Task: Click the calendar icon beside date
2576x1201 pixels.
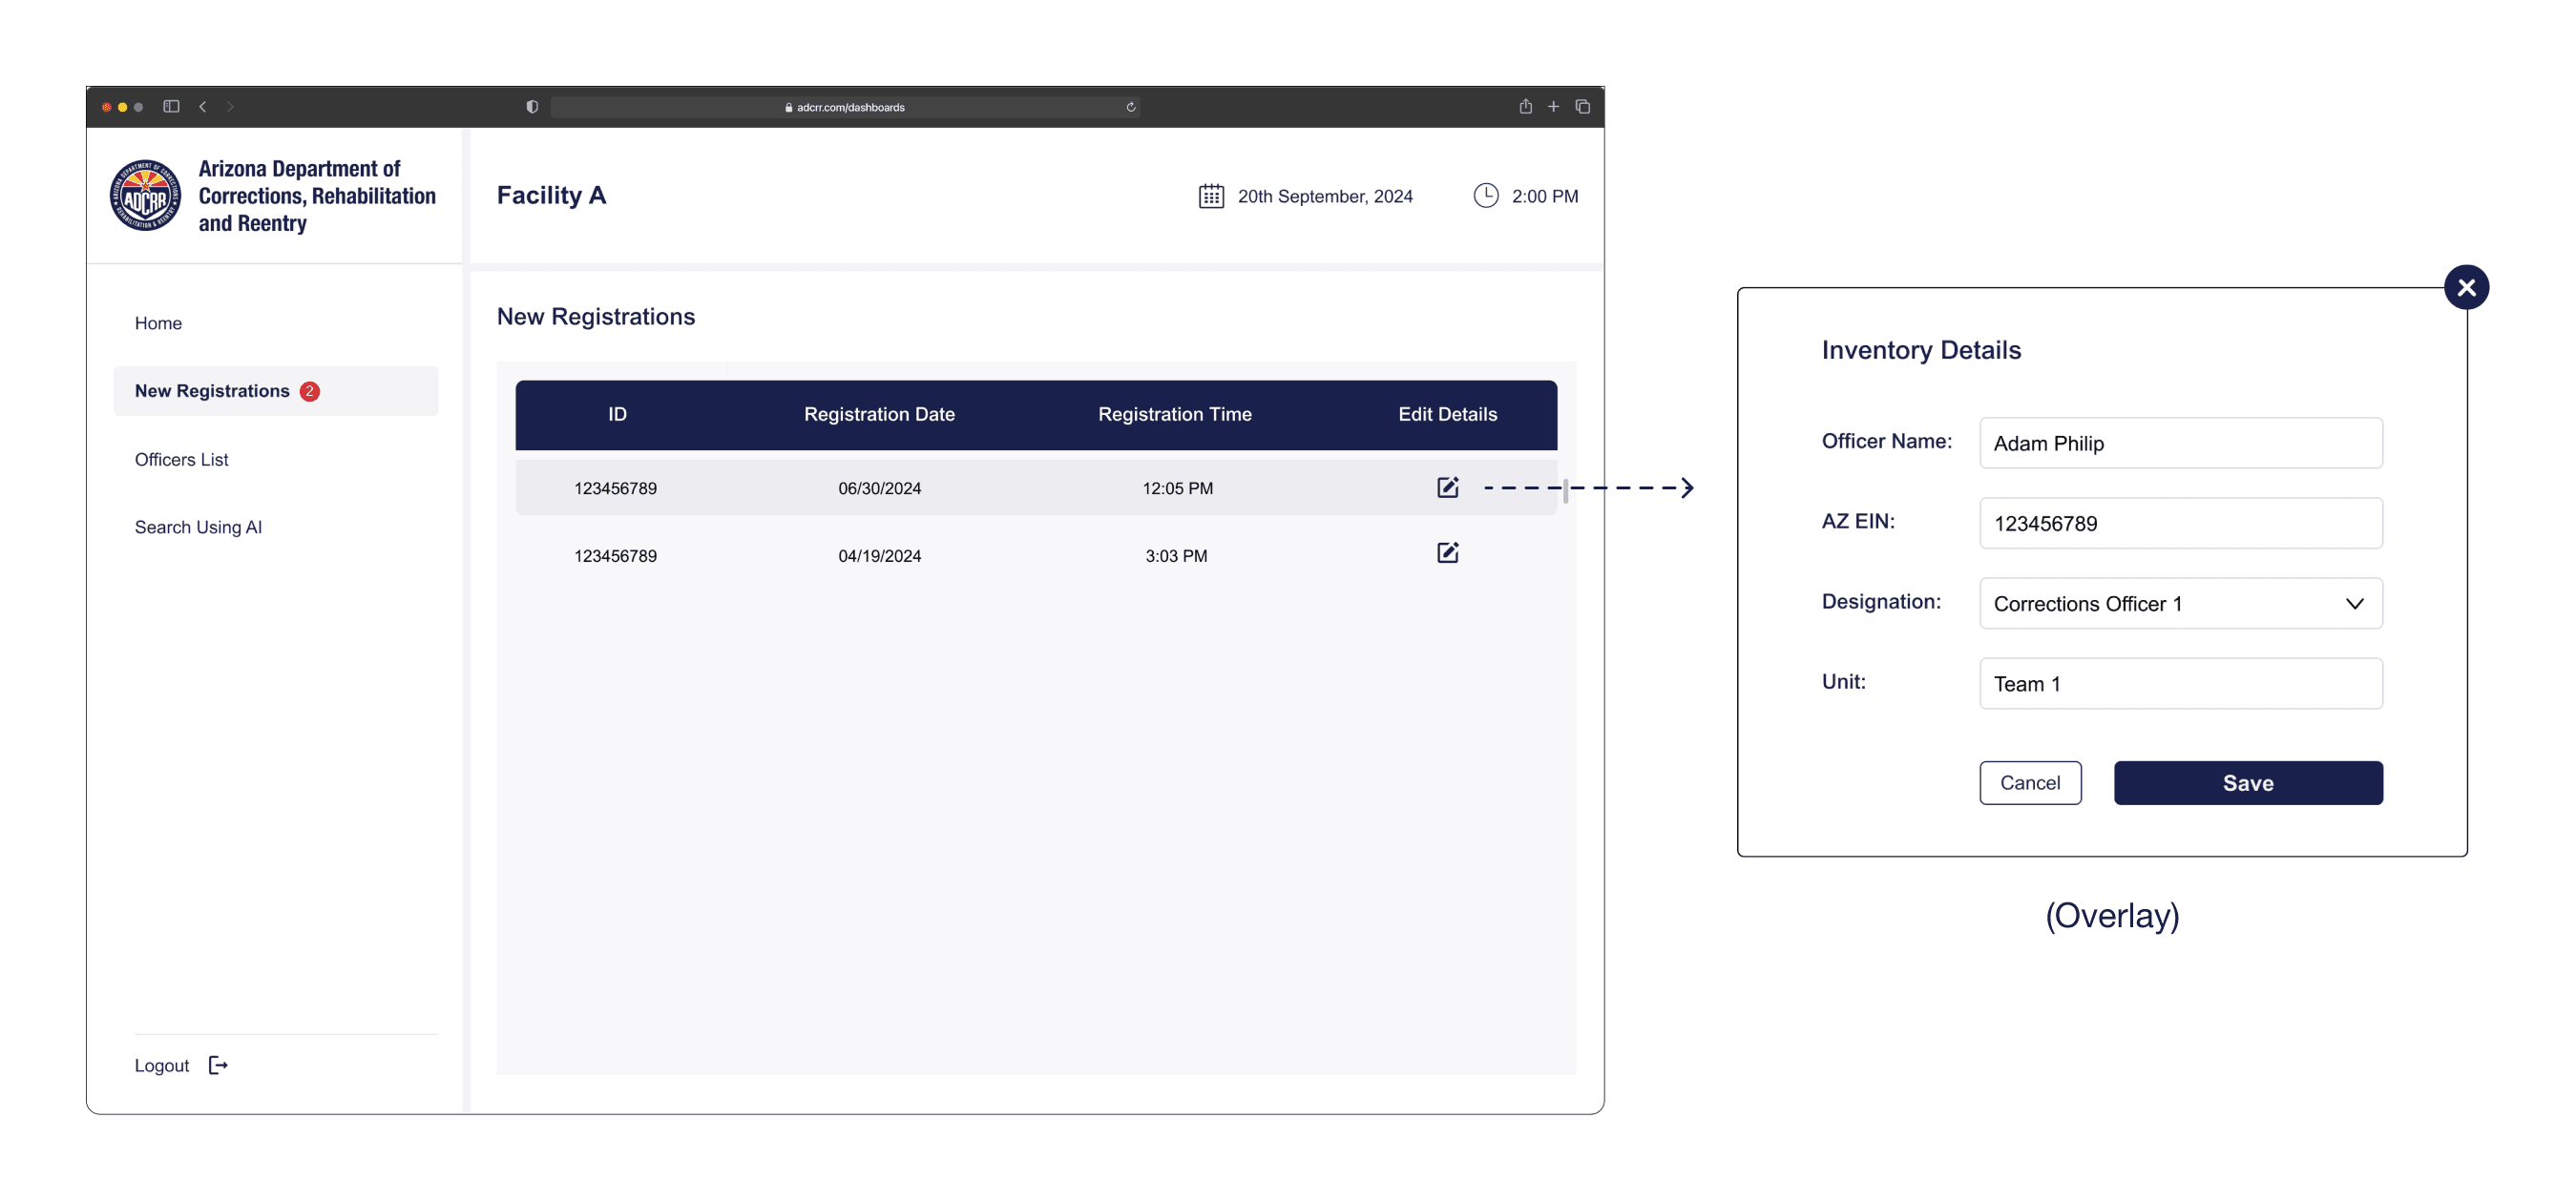Action: coord(1210,196)
